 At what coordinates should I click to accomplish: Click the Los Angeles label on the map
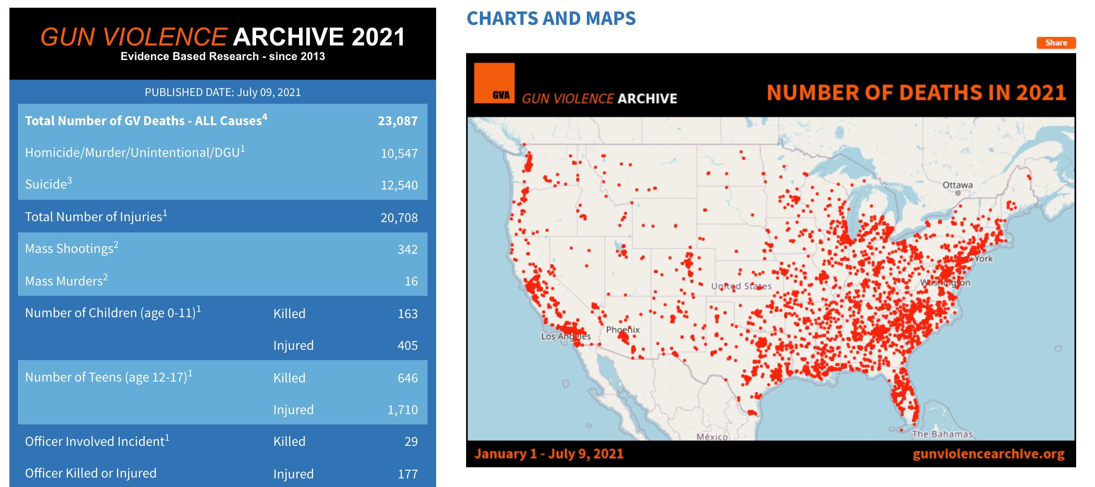[566, 337]
